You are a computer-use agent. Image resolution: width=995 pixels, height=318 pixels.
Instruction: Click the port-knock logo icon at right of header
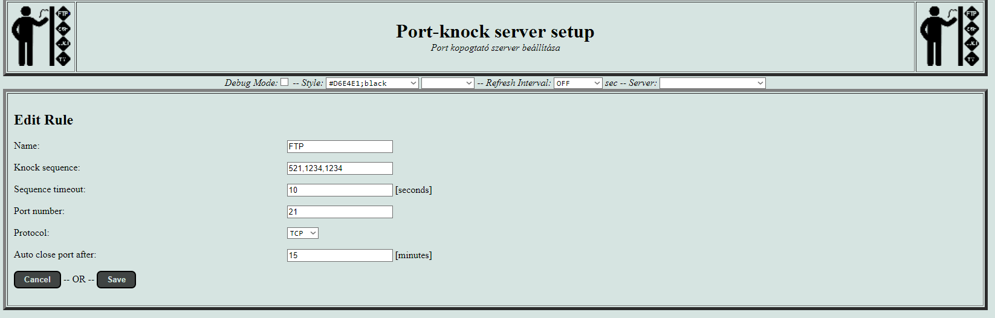pos(949,36)
